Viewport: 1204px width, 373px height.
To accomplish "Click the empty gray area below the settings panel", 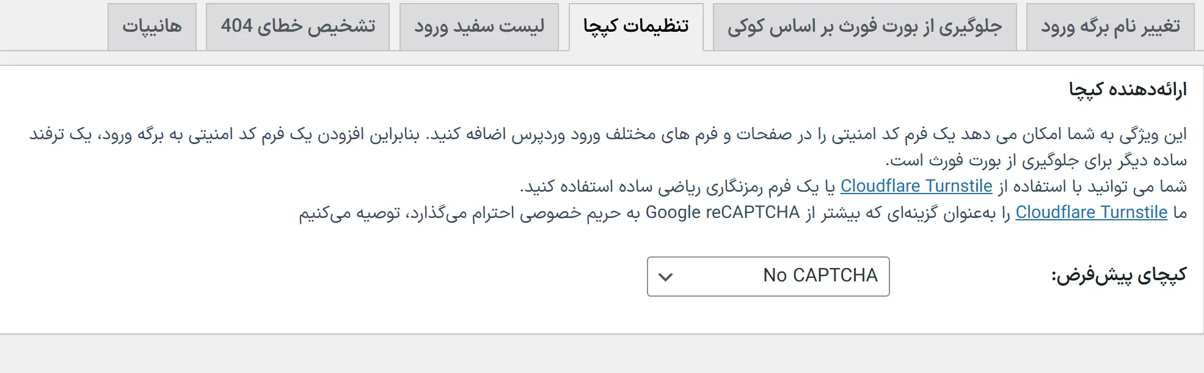I will pos(602,354).
